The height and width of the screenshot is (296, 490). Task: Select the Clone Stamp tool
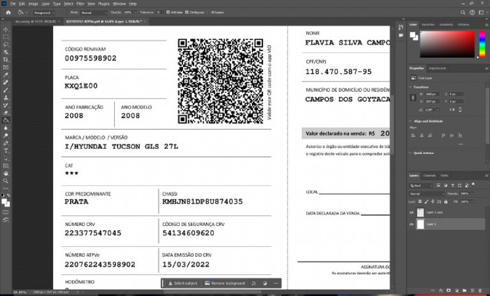tap(6, 97)
